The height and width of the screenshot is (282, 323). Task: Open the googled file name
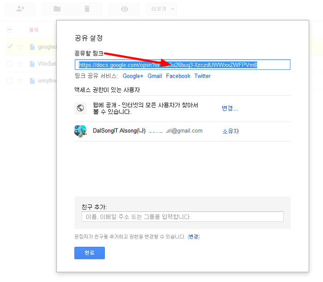tap(47, 47)
